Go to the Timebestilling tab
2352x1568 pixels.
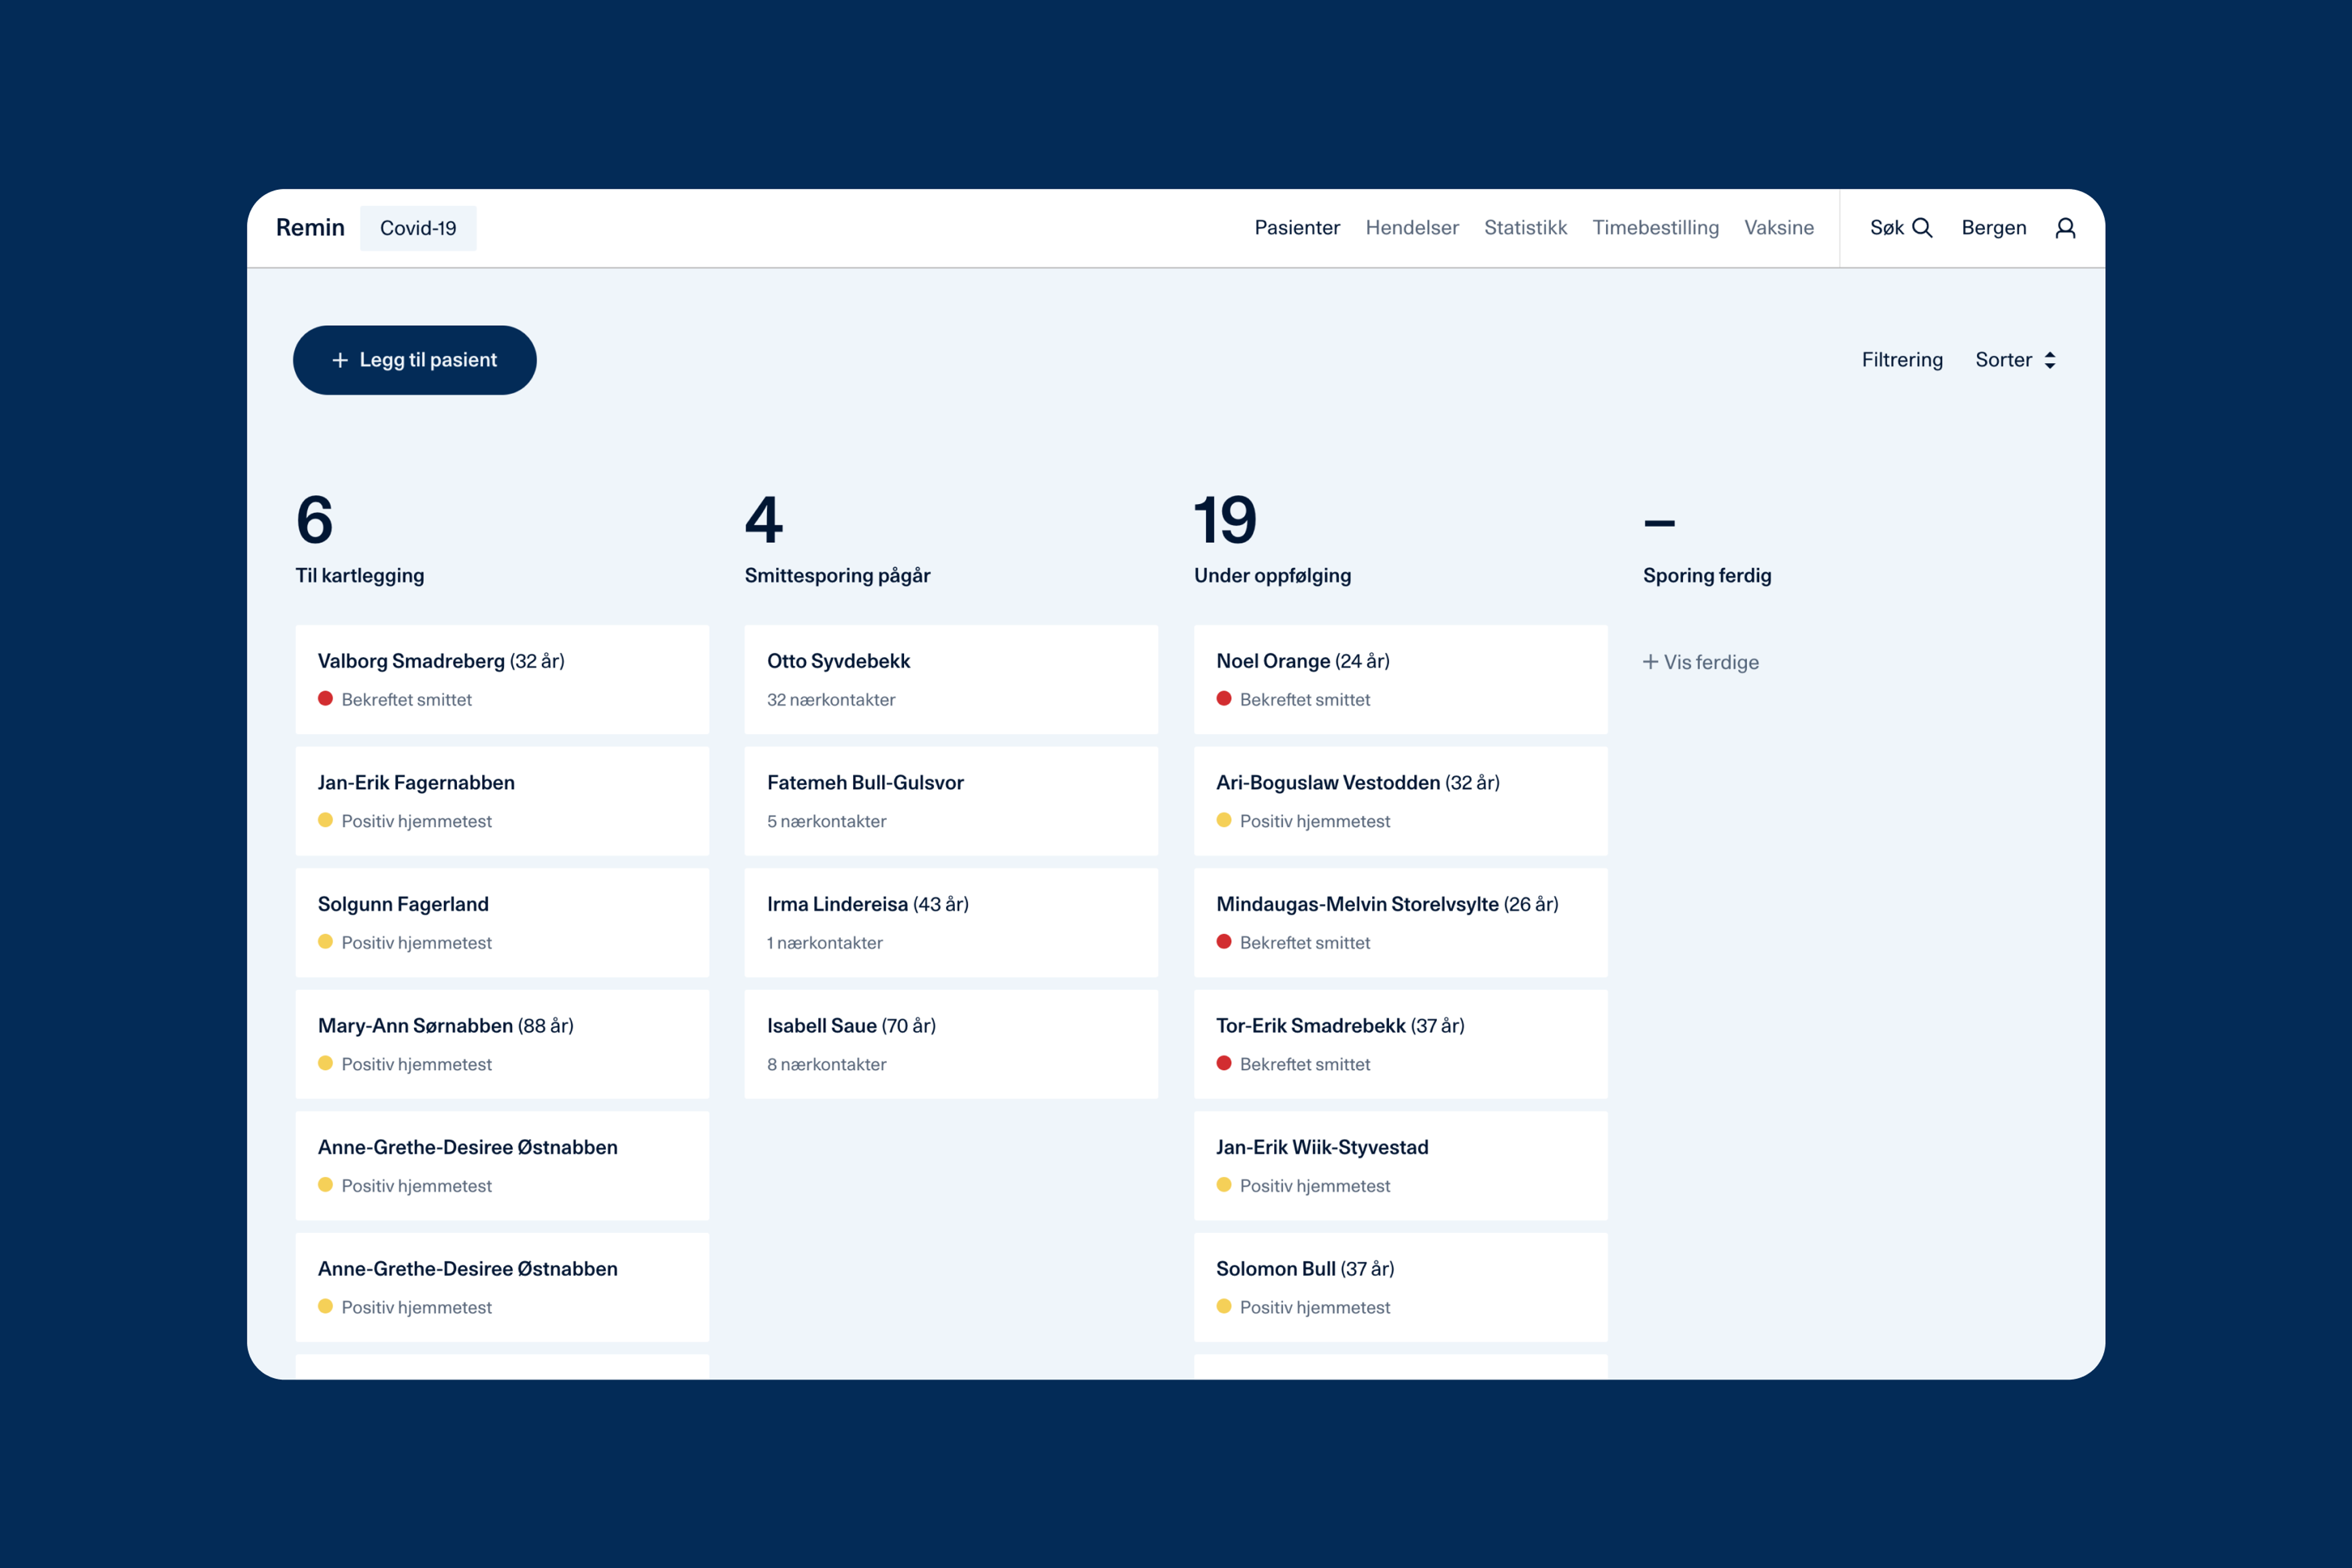1655,228
